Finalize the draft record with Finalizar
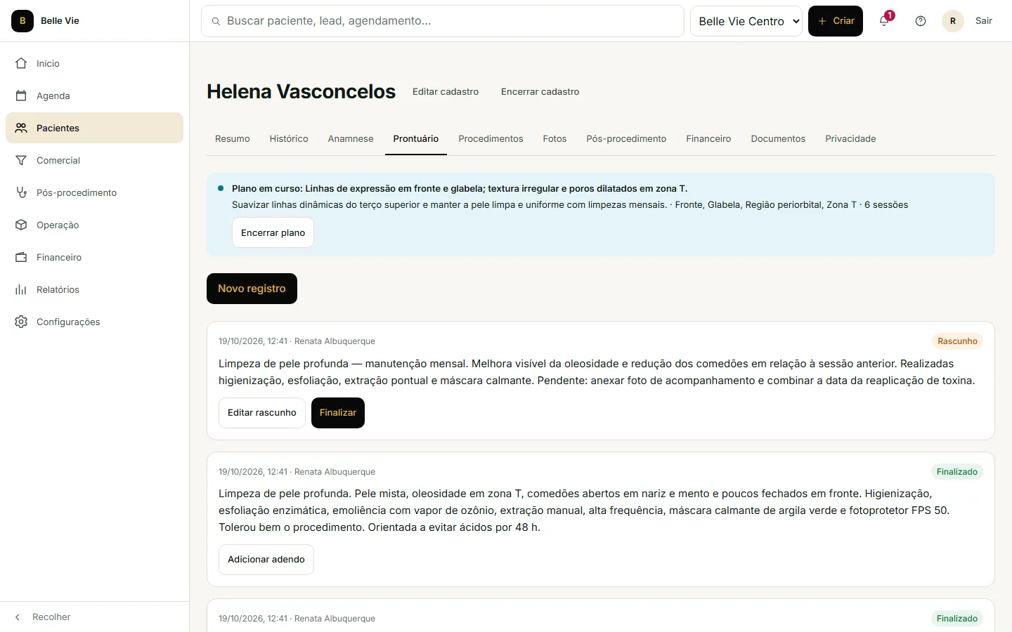Image resolution: width=1012 pixels, height=632 pixels. [x=338, y=413]
